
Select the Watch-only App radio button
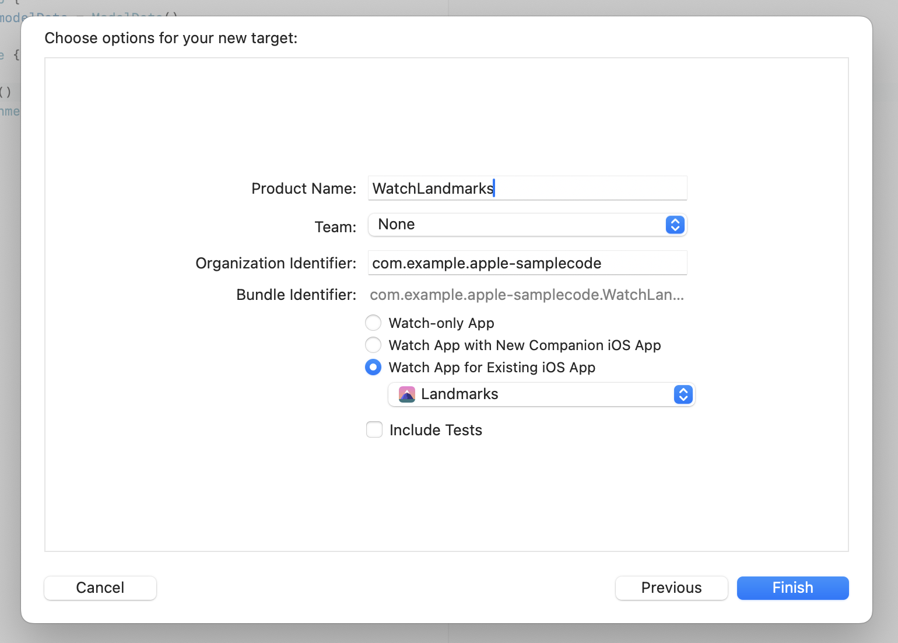(x=373, y=323)
